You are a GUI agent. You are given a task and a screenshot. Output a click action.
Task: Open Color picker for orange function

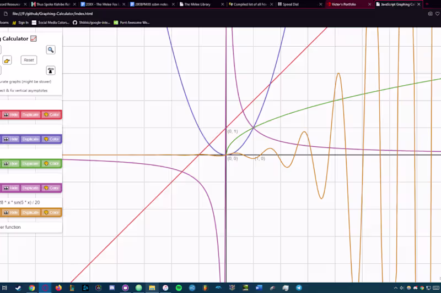[51, 213]
